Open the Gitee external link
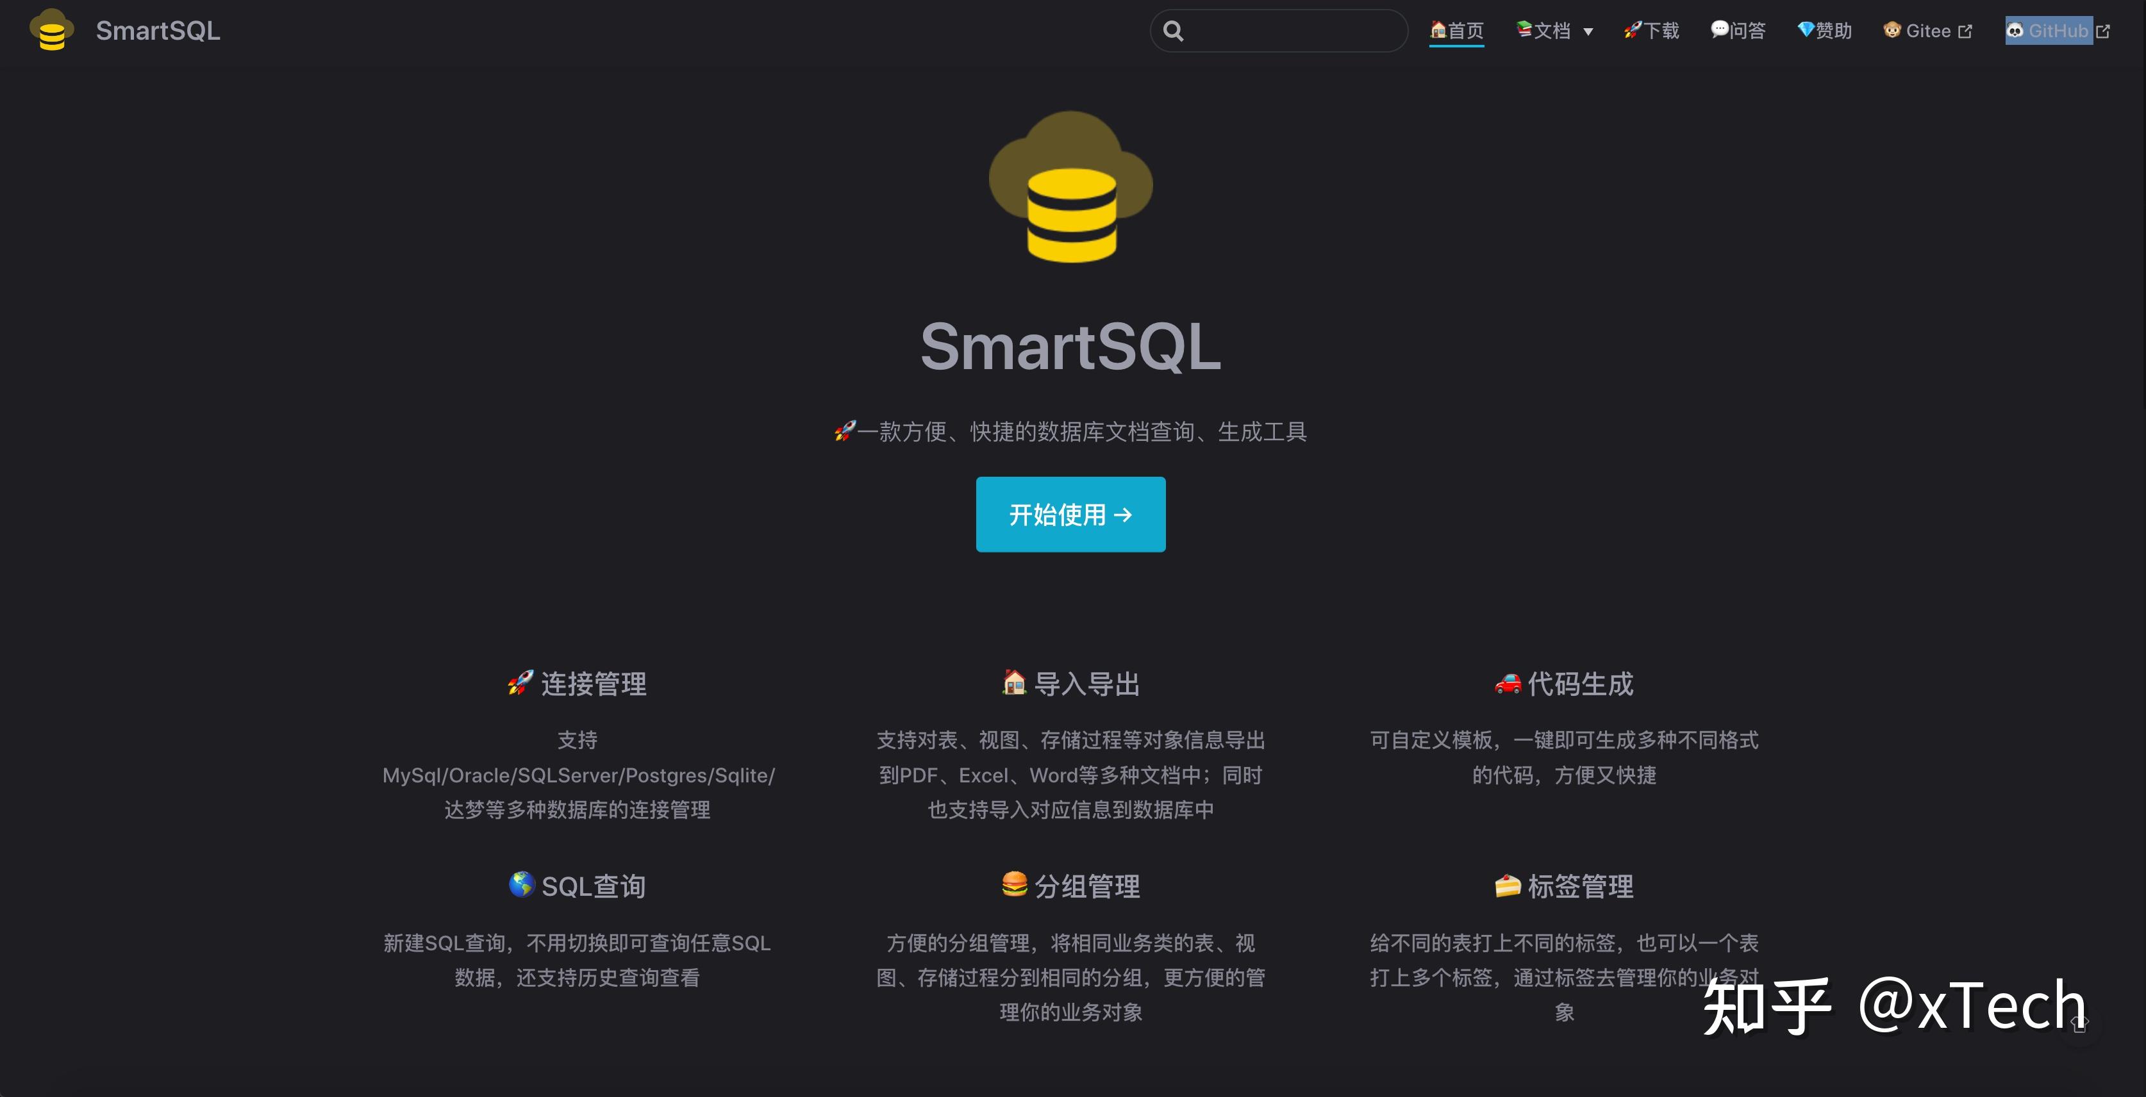The width and height of the screenshot is (2146, 1097). [1927, 31]
